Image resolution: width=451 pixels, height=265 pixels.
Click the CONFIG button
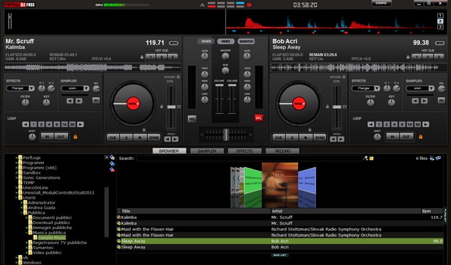click(x=382, y=3)
